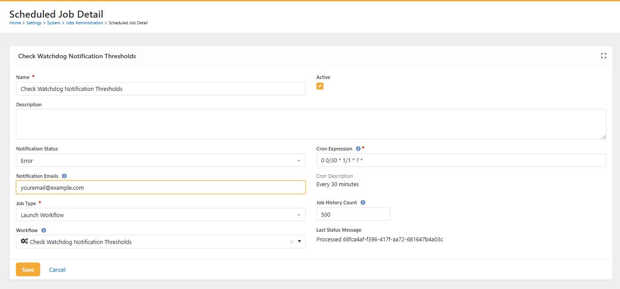This screenshot has height=289, width=620.
Task: Open the Workflow picker dropdown arrow
Action: (x=299, y=241)
